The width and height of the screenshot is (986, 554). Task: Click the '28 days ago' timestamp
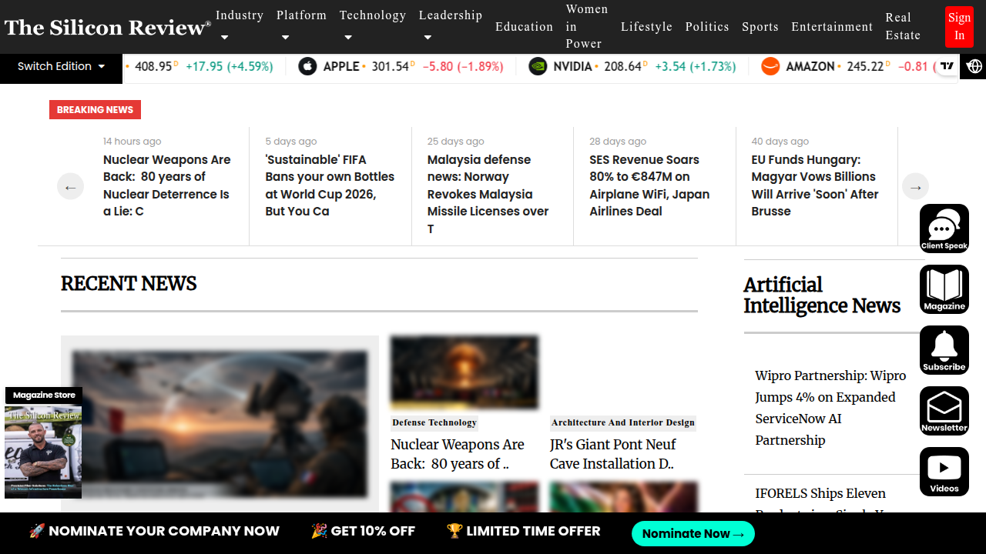point(618,141)
